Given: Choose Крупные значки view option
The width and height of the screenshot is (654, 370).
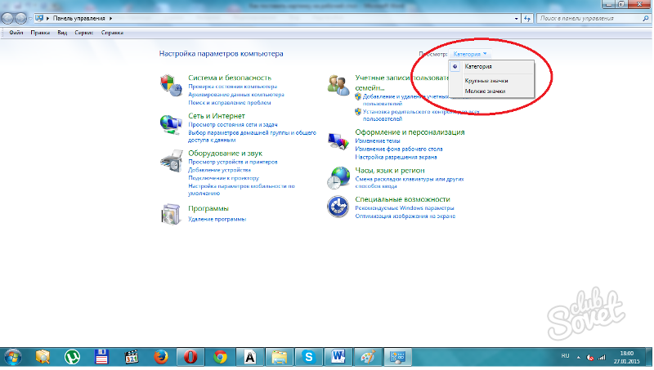Looking at the screenshot, I should click(x=486, y=81).
